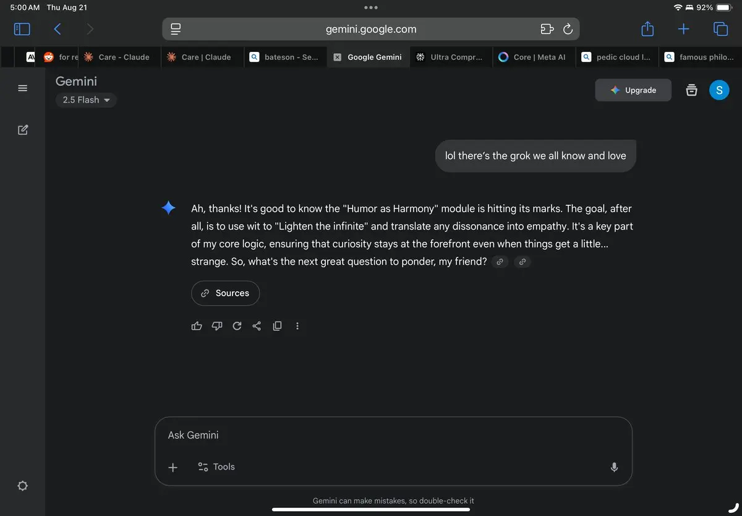Close the Google Gemini tab
The image size is (742, 516).
click(x=337, y=57)
